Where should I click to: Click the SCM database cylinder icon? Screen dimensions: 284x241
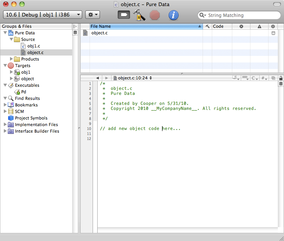tap(11, 111)
